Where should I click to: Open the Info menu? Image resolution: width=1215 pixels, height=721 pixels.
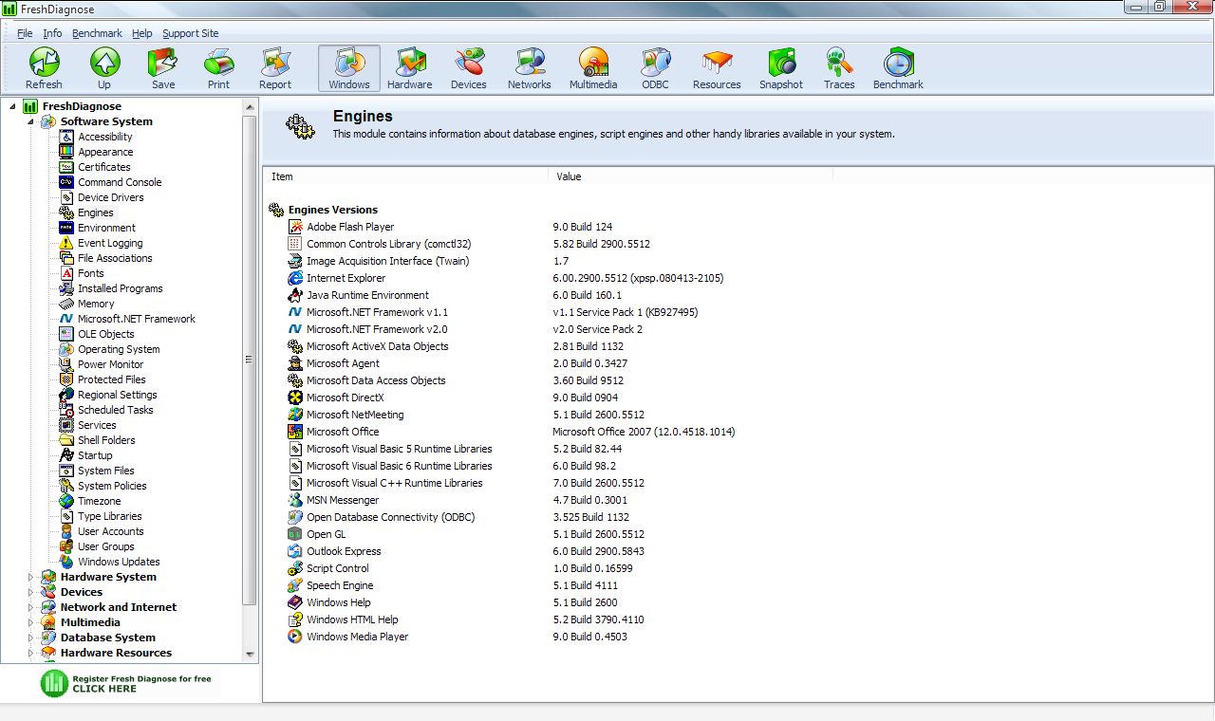coord(52,33)
